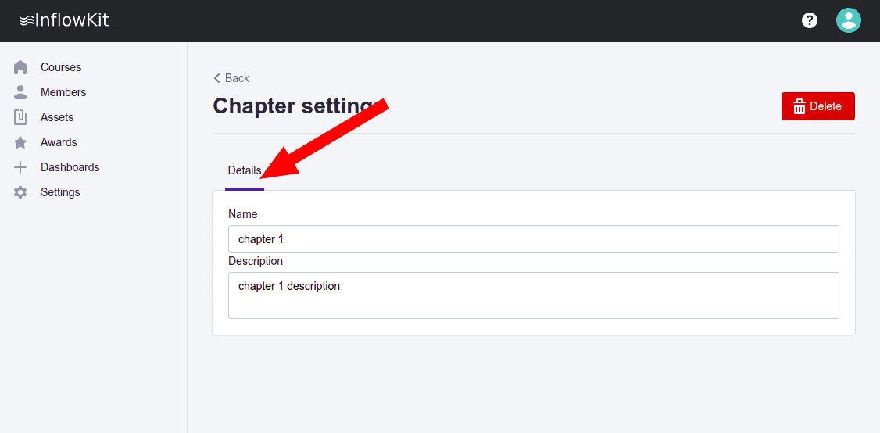
Task: Click the Members person icon
Action: point(20,92)
